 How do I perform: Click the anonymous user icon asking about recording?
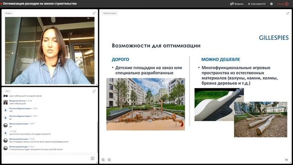coord(5,133)
